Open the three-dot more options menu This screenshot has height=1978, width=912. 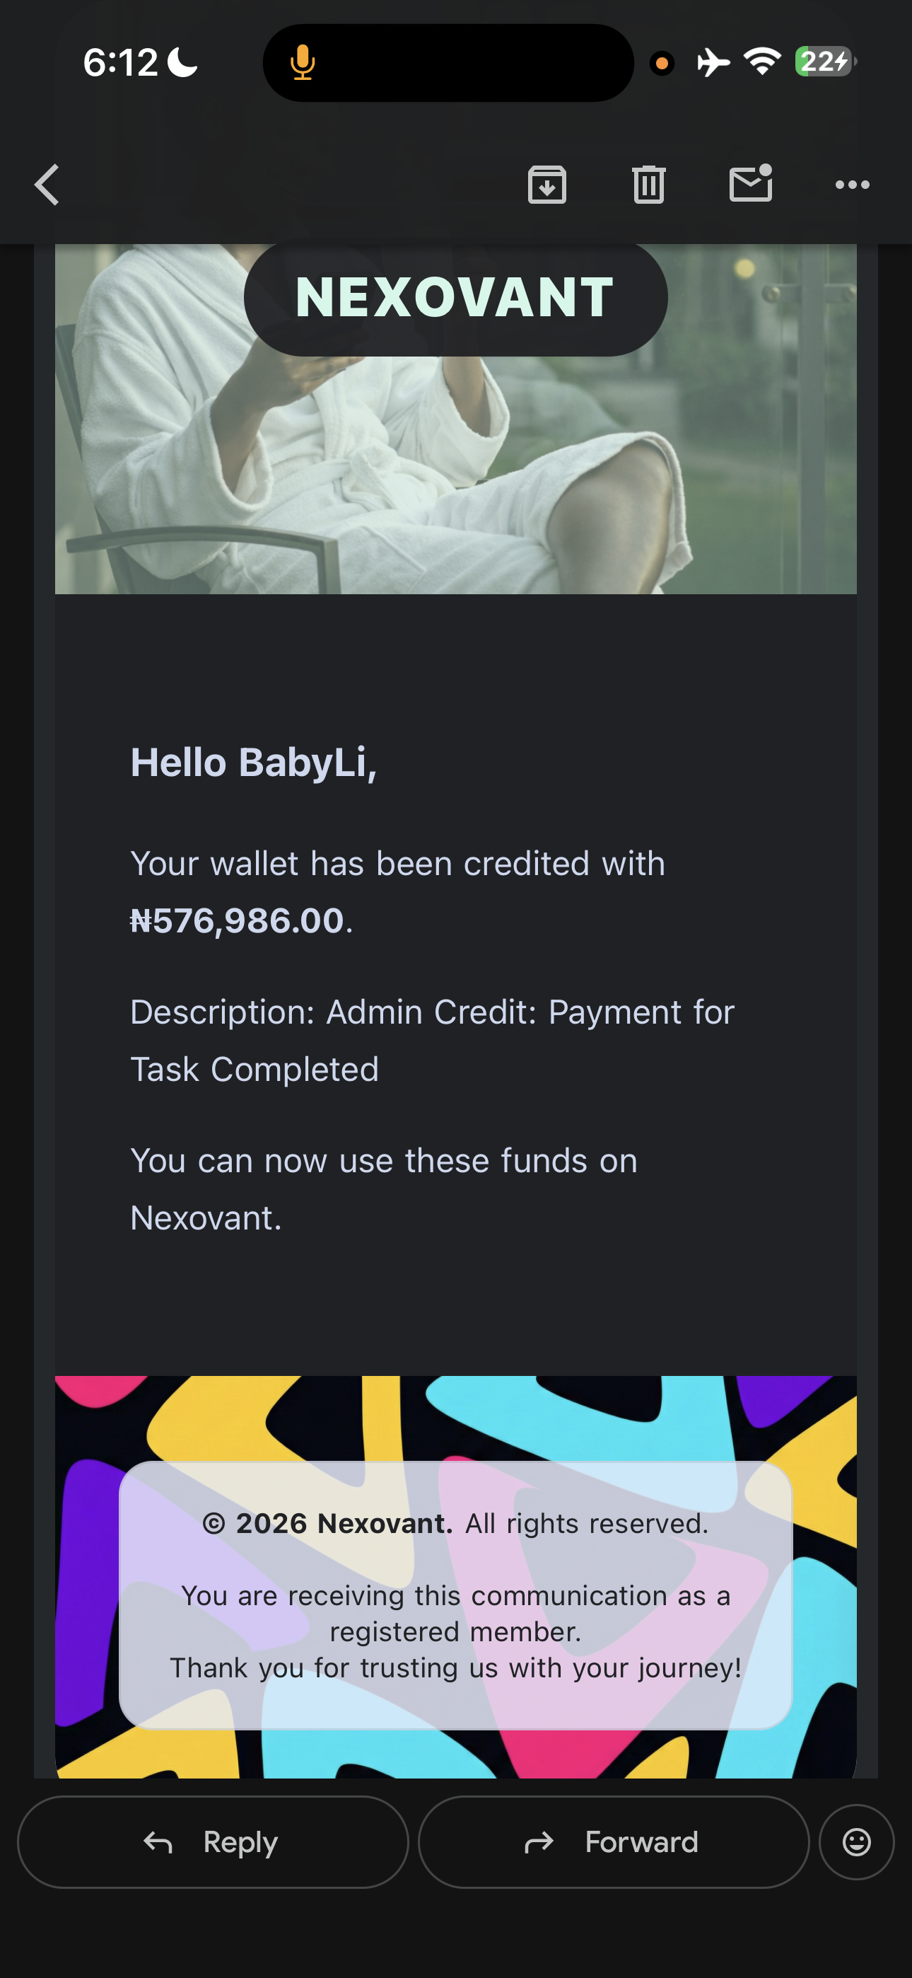point(852,185)
